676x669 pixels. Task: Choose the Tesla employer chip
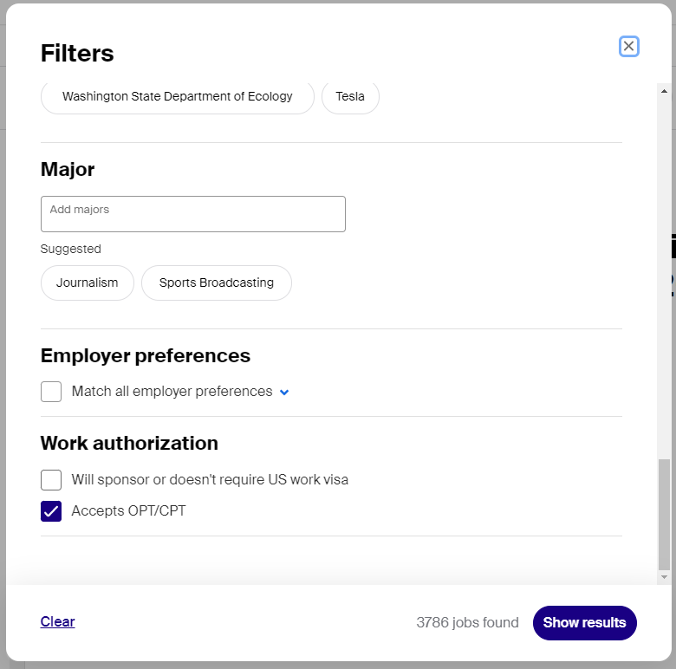click(350, 96)
